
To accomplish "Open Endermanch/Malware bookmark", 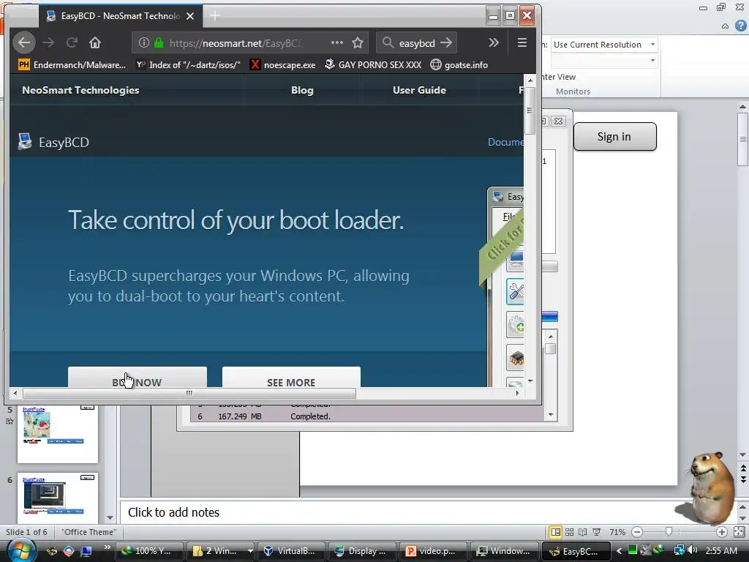I will 72,64.
